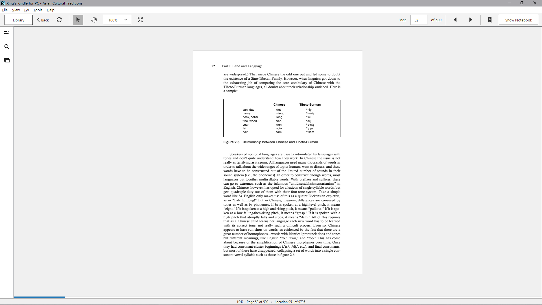The width and height of the screenshot is (542, 305).
Task: Click the page number input field
Action: (419, 20)
